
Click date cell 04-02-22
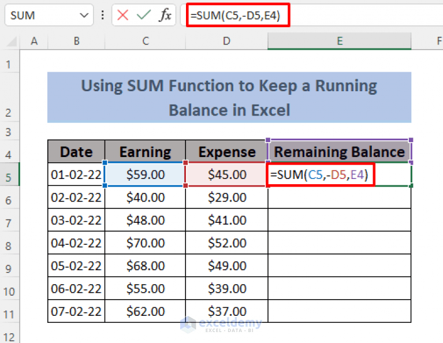click(x=76, y=243)
